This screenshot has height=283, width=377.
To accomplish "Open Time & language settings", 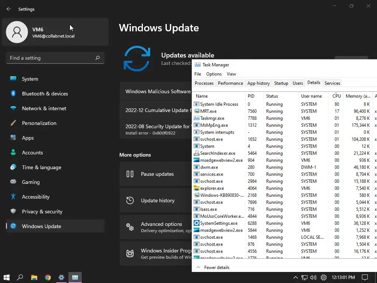I will (x=55, y=167).
